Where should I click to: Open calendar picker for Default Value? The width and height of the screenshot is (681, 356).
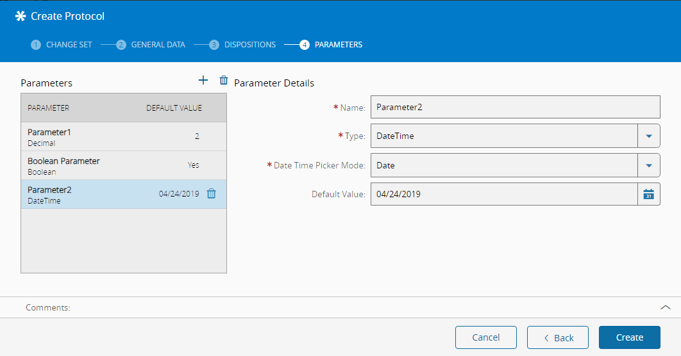tap(648, 194)
